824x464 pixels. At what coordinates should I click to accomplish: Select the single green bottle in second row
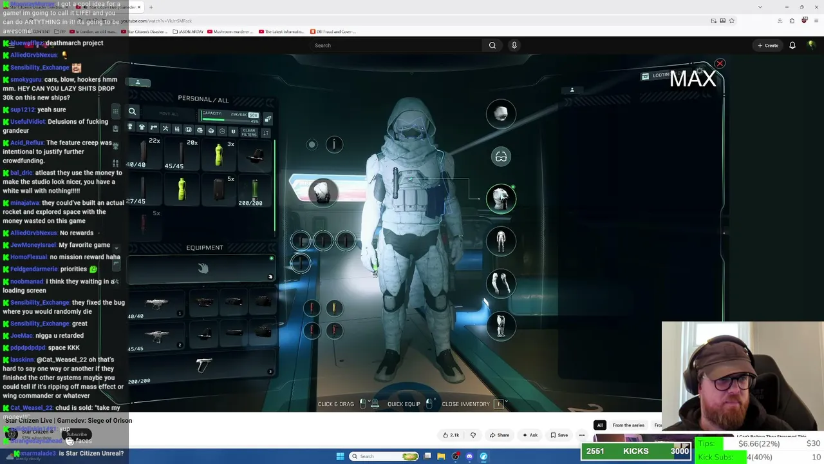pyautogui.click(x=182, y=190)
